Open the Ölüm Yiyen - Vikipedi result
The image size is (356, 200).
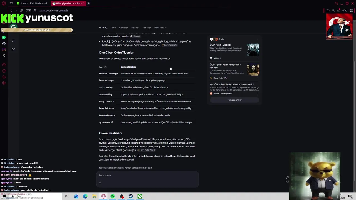(x=220, y=45)
